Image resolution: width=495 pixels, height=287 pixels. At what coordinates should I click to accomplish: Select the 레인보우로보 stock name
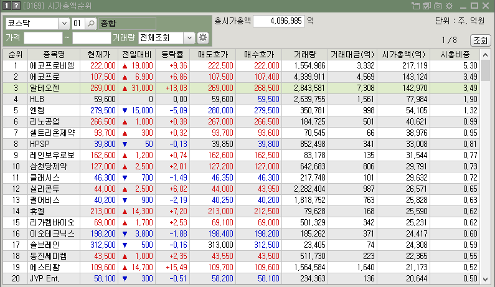coord(52,156)
